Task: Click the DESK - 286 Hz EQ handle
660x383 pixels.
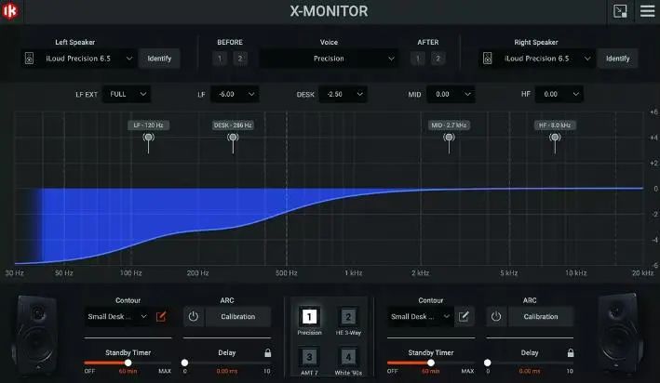Action: click(x=233, y=138)
